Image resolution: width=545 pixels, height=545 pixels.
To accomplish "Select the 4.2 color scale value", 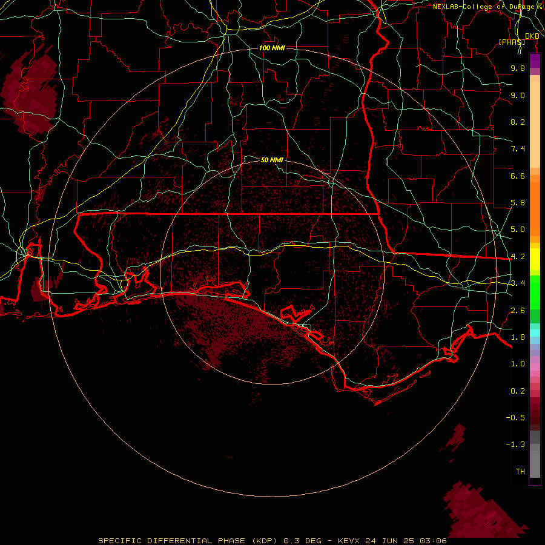I will pos(518,257).
